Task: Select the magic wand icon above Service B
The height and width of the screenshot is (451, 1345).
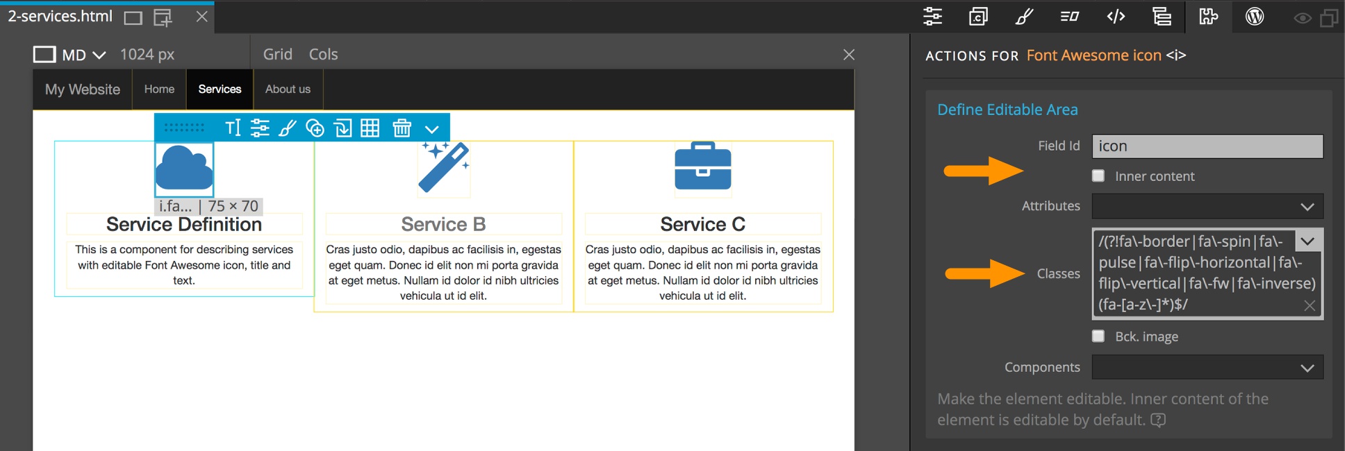Action: coord(444,167)
